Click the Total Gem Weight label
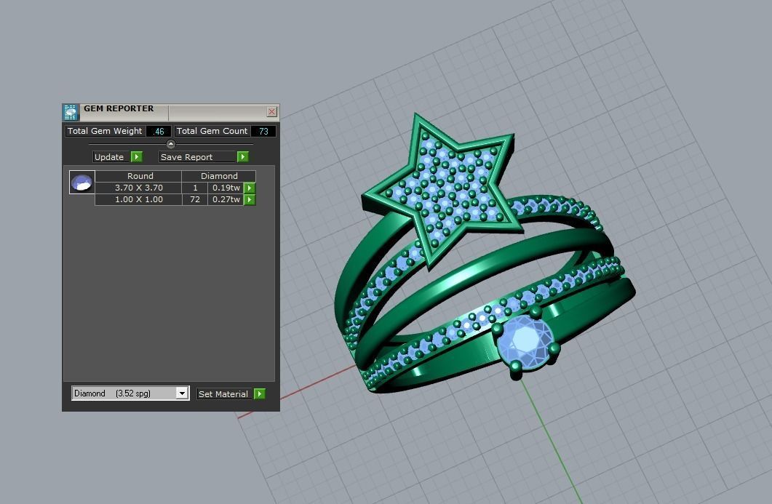772x504 pixels. point(105,131)
